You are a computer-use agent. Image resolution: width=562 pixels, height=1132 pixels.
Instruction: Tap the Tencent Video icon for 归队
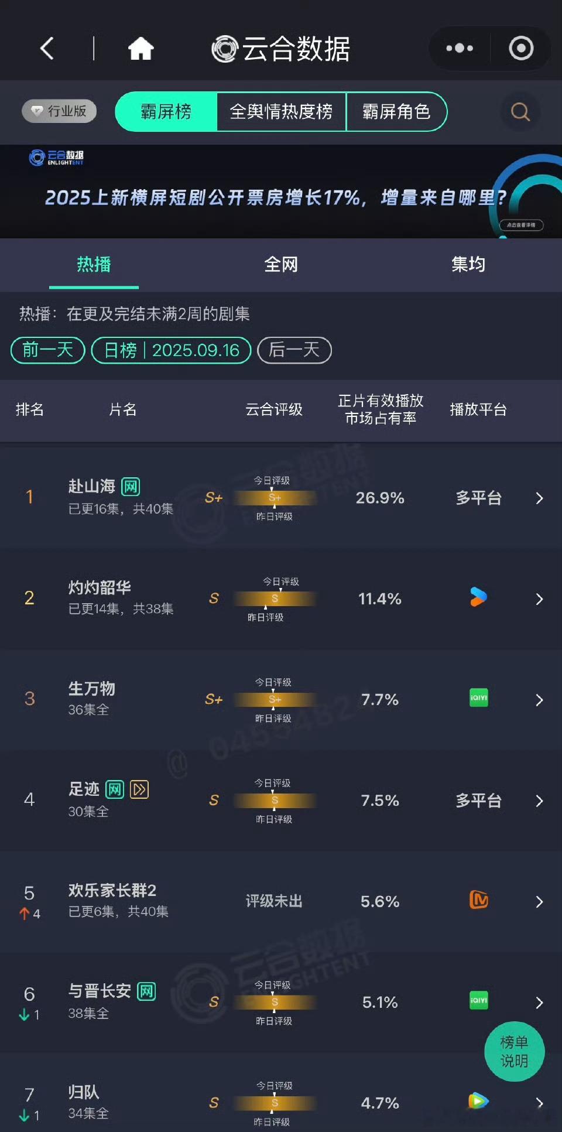pyautogui.click(x=478, y=1101)
